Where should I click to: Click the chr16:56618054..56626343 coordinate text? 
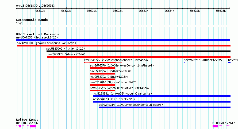(x=35, y=6)
